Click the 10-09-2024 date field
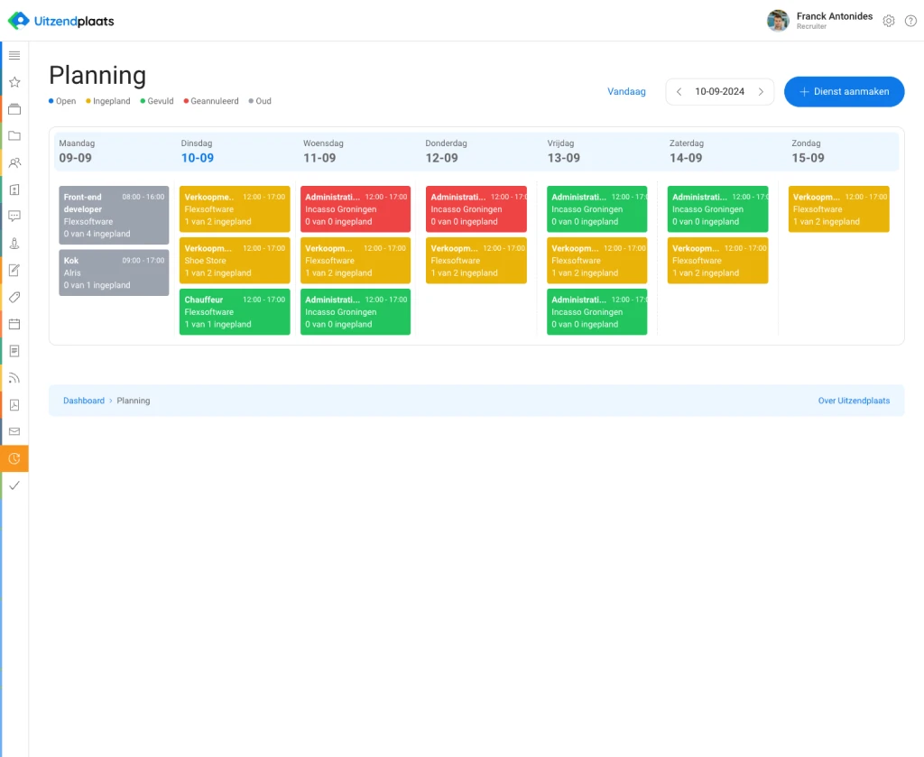 click(x=719, y=92)
